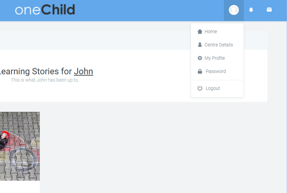Click the oneChild logo
287x193 pixels.
[x=45, y=10]
